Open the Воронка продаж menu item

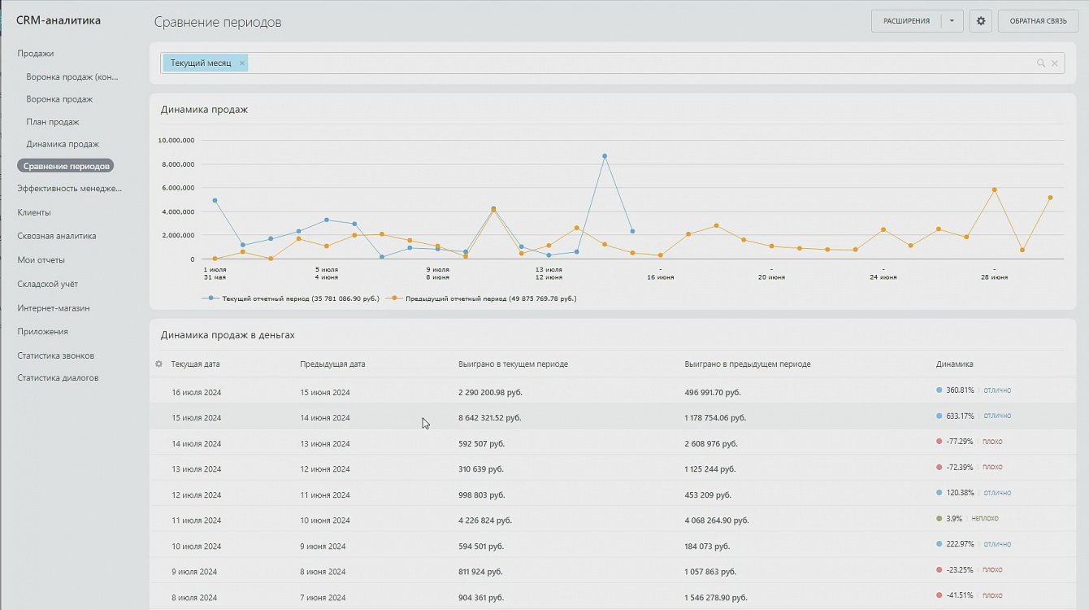59,99
